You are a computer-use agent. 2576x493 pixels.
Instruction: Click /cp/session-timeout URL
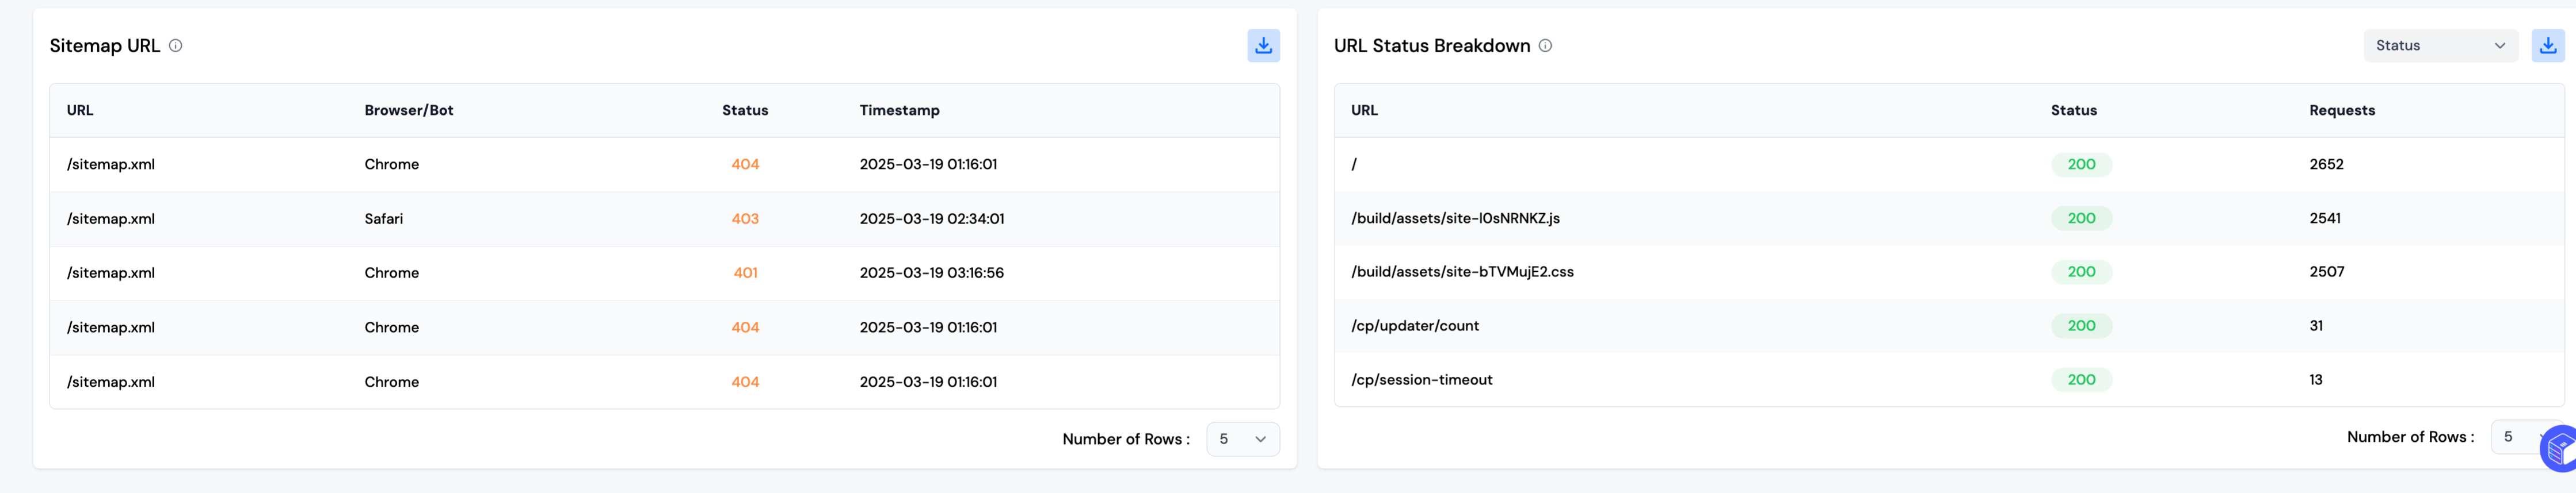coord(1421,380)
